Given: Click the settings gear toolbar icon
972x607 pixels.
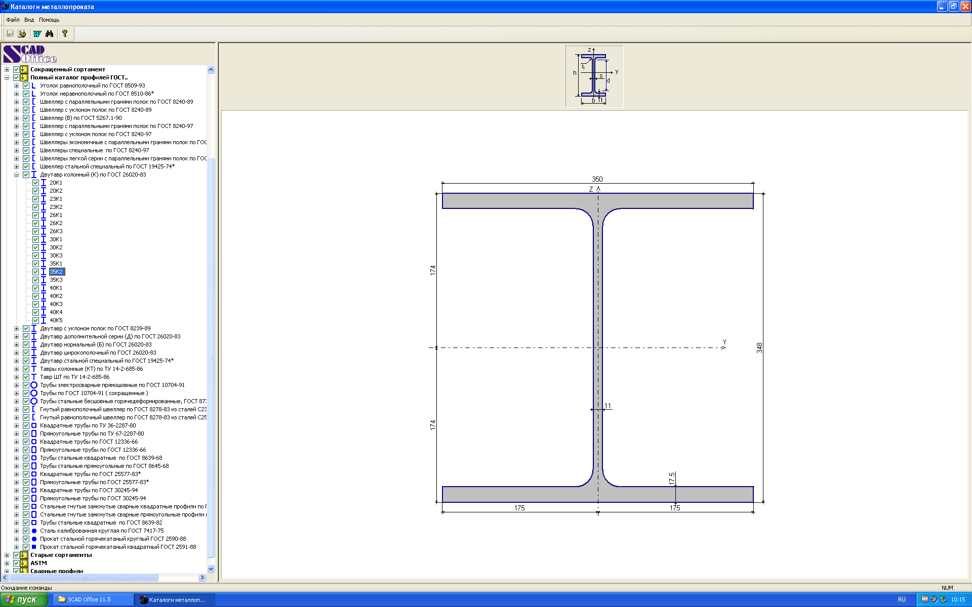Looking at the screenshot, I should pos(22,34).
